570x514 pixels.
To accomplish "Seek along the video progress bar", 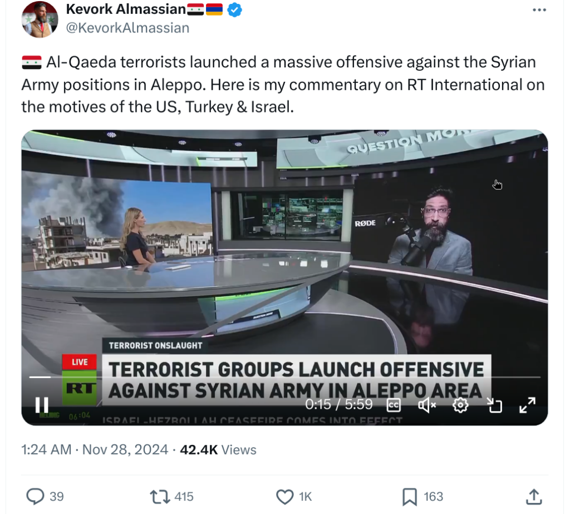I will [x=284, y=377].
